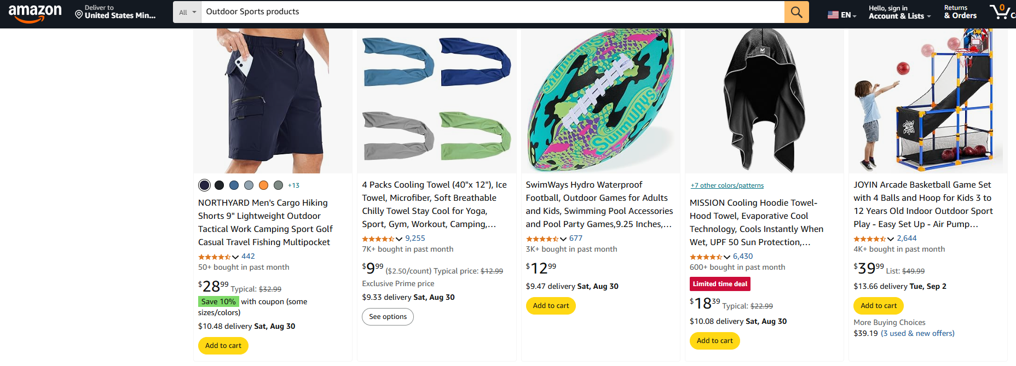1016x366 pixels.
Task: Open Returns & Orders
Action: point(959,12)
